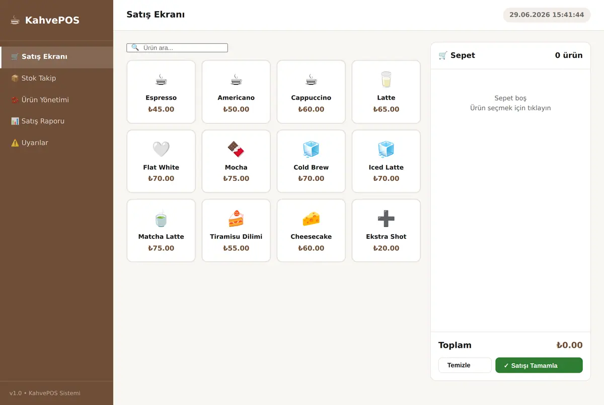Open Satış Raporu from the sidebar
The width and height of the screenshot is (604, 405).
(56, 121)
